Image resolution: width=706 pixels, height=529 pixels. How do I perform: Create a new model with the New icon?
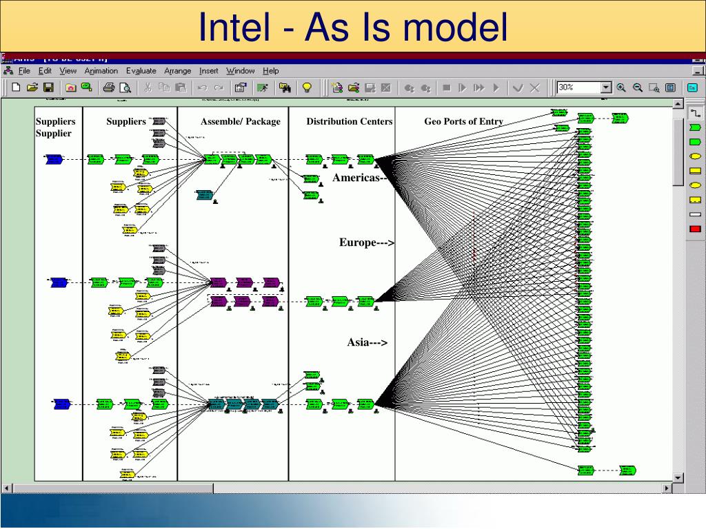(17, 87)
